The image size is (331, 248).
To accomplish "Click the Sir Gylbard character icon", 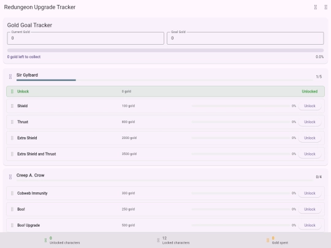I will pyautogui.click(x=10, y=77).
